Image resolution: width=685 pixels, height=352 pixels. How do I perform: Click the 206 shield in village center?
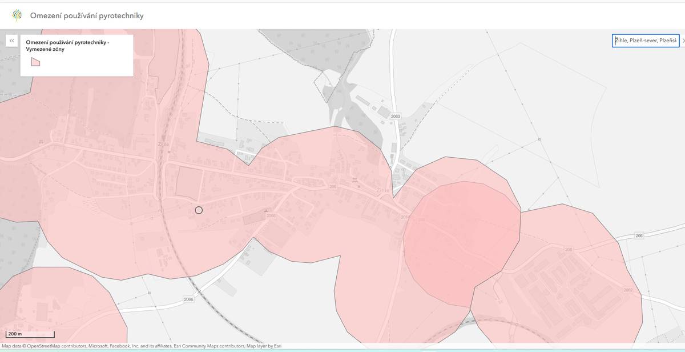[333, 187]
